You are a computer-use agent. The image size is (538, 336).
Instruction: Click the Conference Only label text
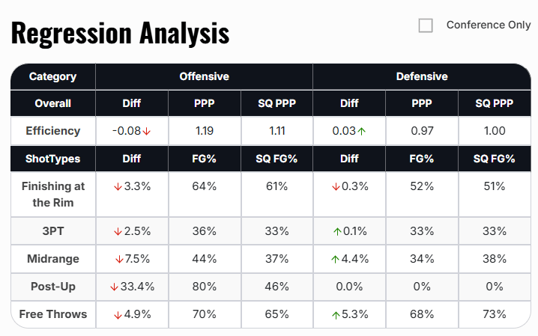[488, 25]
